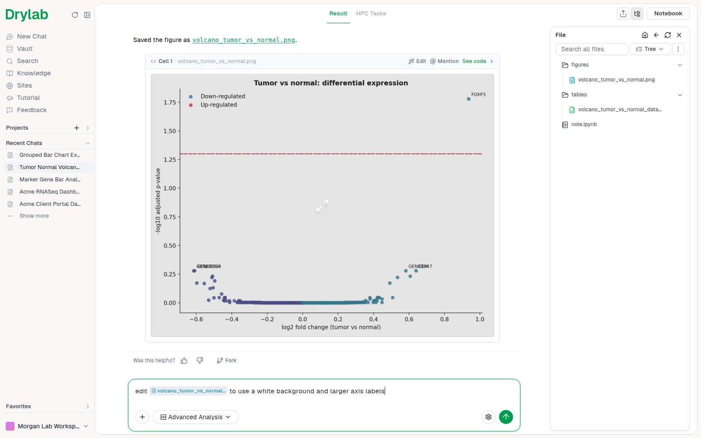The width and height of the screenshot is (701, 438).
Task: Collapse the figures folder
Action: pos(680,65)
